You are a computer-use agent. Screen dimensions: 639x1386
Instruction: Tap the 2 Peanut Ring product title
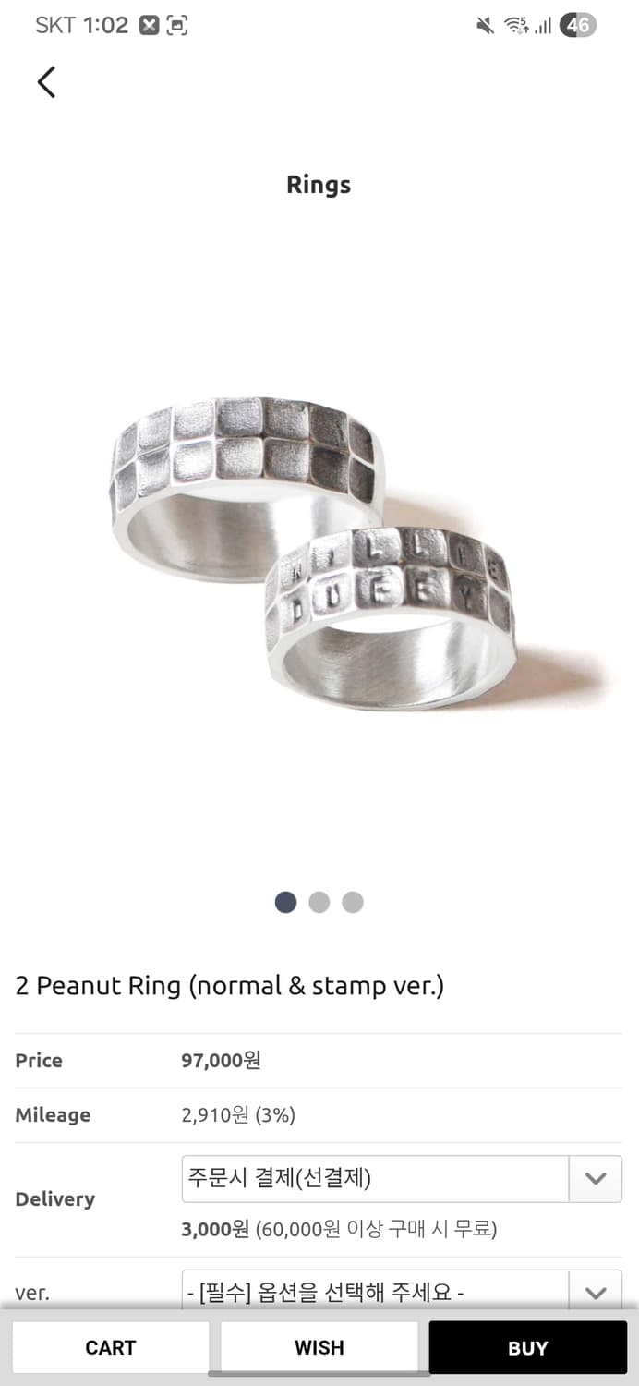point(230,986)
